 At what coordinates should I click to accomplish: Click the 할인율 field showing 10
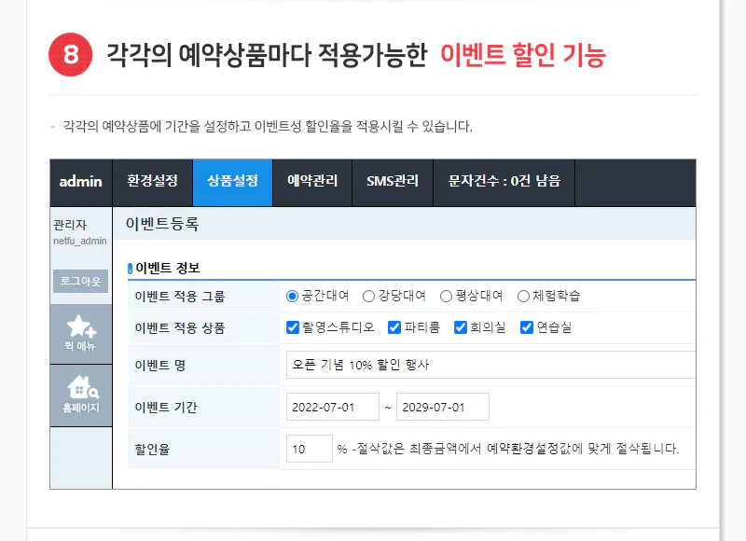(310, 449)
